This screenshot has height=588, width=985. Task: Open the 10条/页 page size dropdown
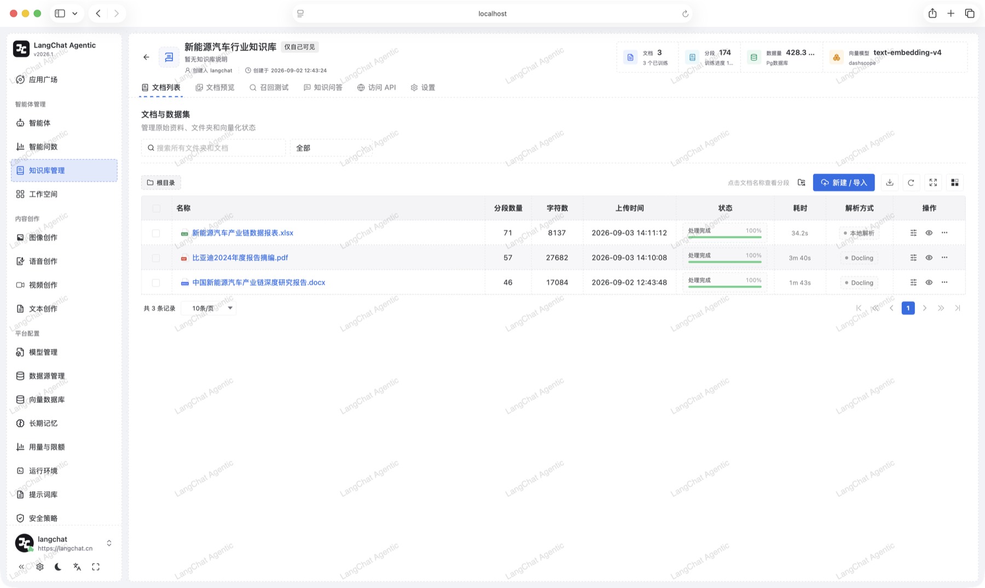(208, 308)
